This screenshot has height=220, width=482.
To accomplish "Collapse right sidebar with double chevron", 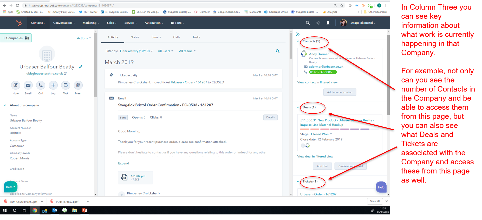I will [x=298, y=34].
